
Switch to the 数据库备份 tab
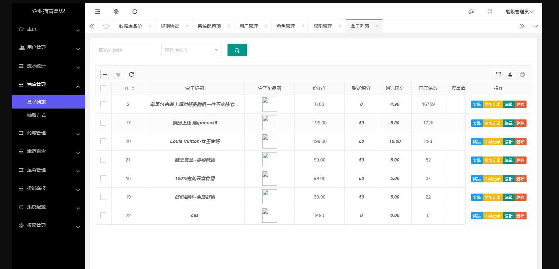(x=130, y=26)
